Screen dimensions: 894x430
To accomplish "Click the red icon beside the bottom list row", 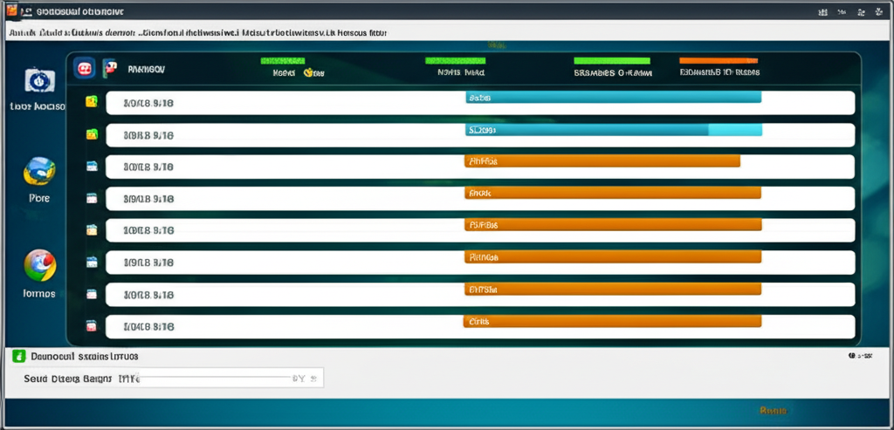I will (91, 326).
